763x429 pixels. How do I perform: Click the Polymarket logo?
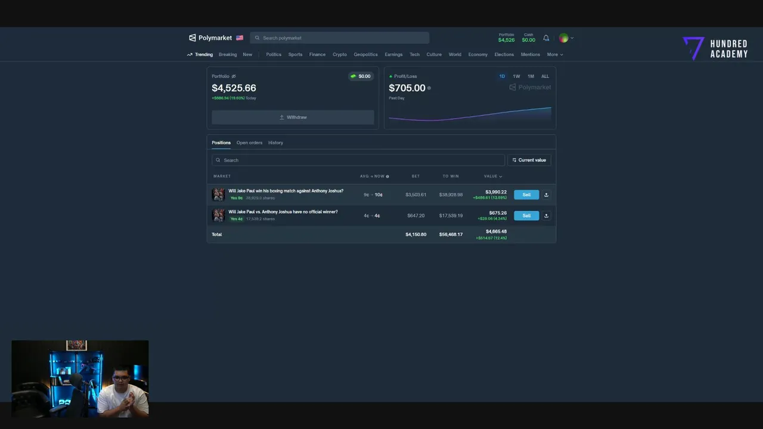(x=210, y=38)
